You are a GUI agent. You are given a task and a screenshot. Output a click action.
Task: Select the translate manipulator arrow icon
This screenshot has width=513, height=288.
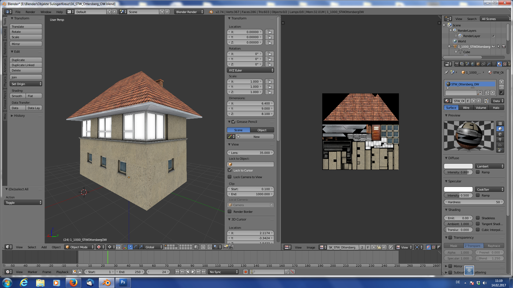(130, 247)
